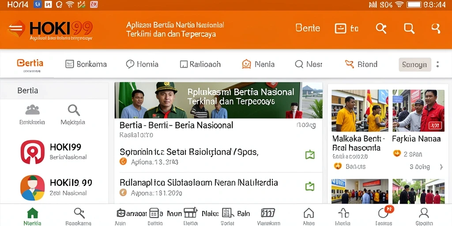
Task: Click orange icon beside '2 Span'
Action: [x=397, y=154]
